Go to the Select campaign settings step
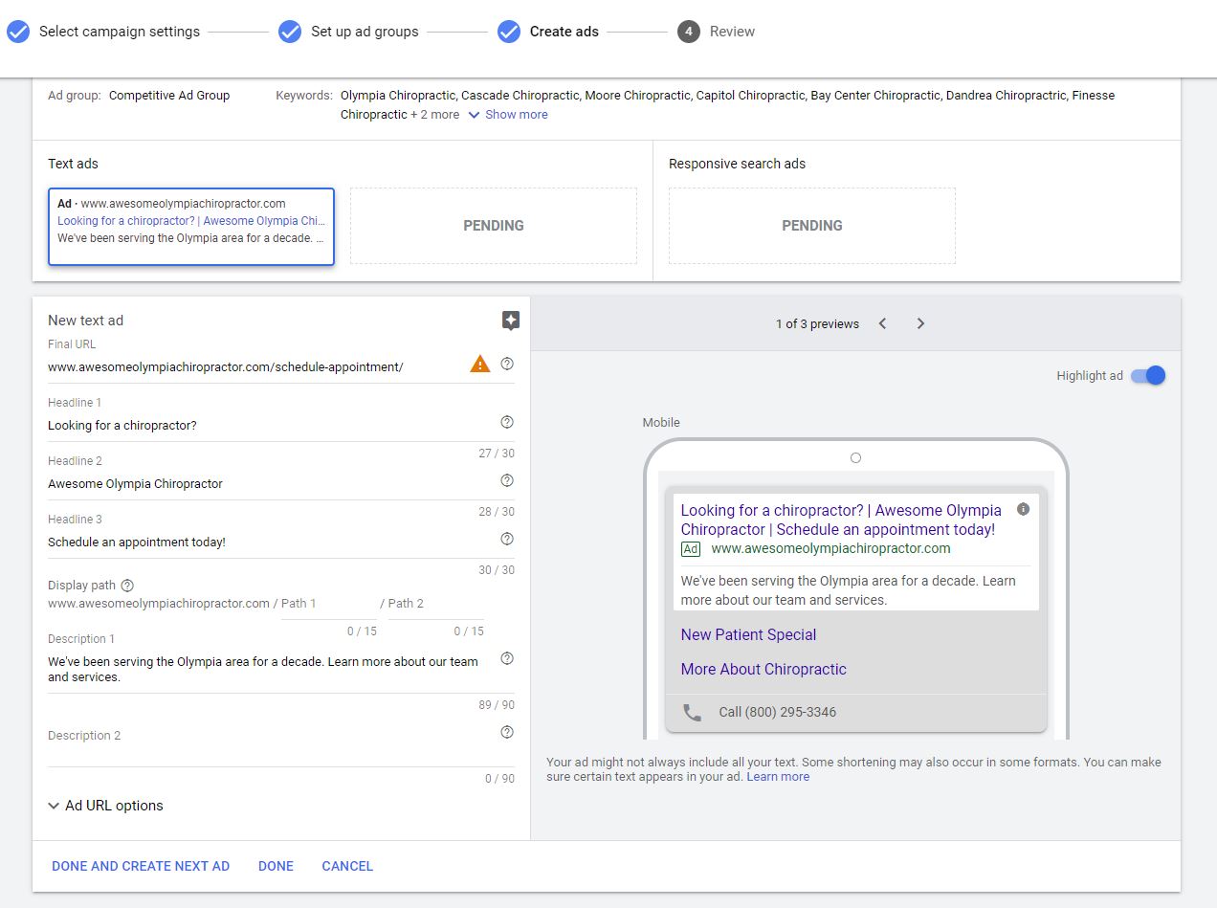 point(104,32)
